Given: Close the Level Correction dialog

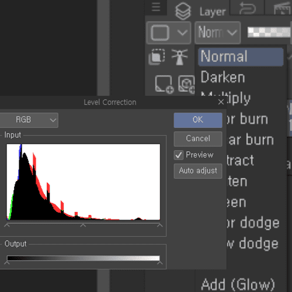Looking at the screenshot, I should 221,102.
